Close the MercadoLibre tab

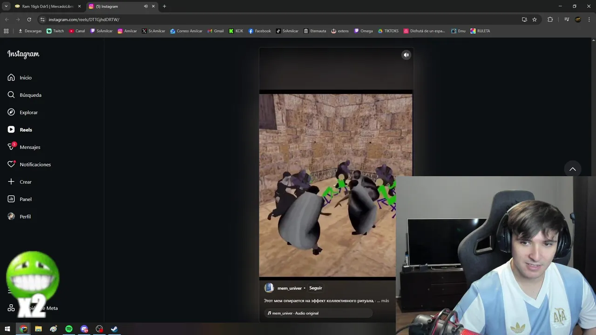pos(80,7)
